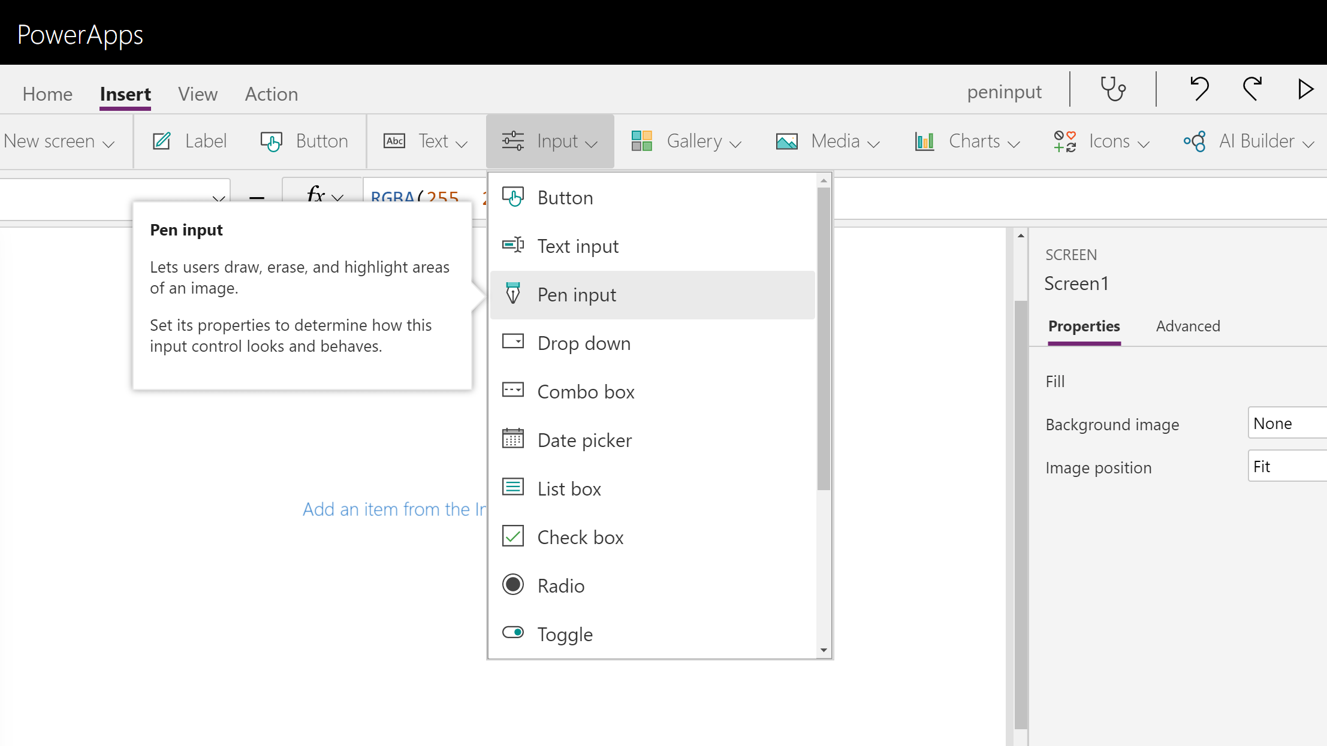Open the Background image None dropdown
Viewport: 1327px width, 746px height.
point(1287,424)
